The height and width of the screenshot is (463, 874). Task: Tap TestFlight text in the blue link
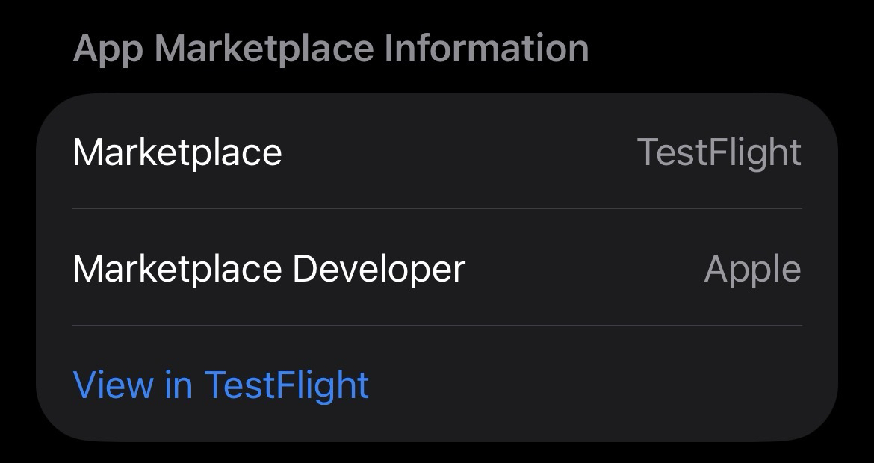[287, 385]
